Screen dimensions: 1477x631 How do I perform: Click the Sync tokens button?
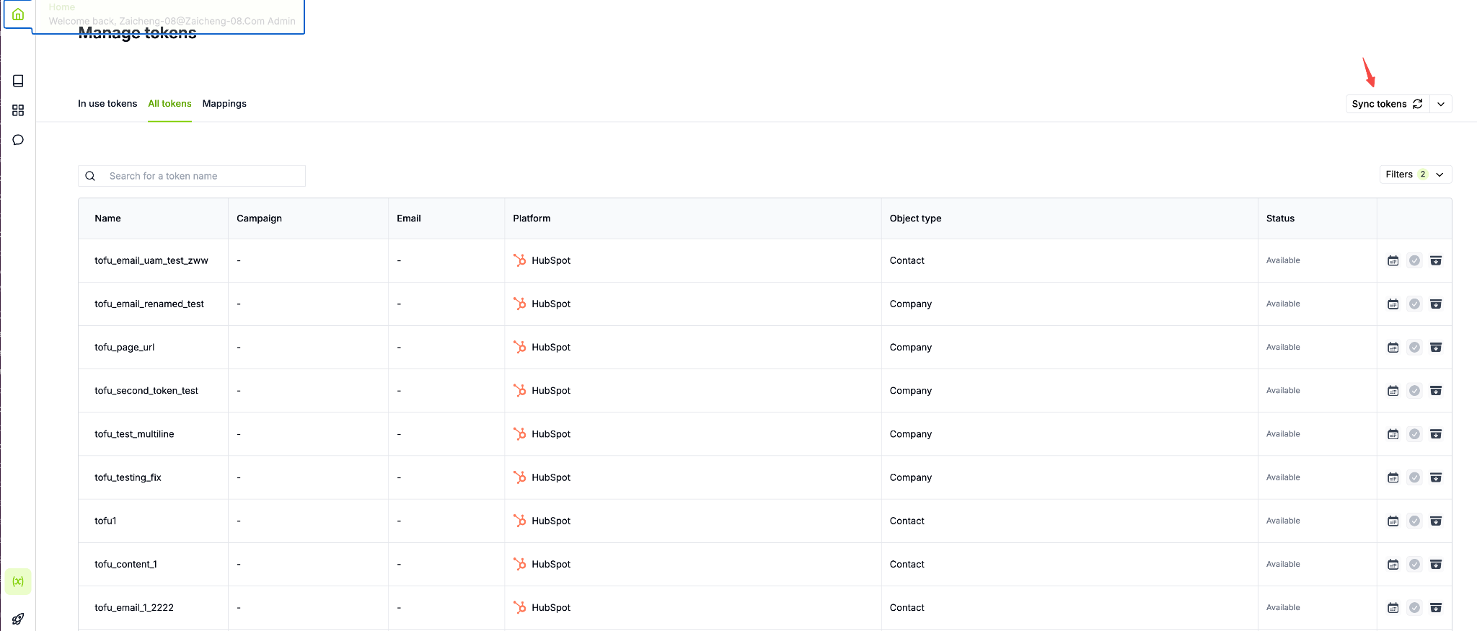pyautogui.click(x=1386, y=104)
